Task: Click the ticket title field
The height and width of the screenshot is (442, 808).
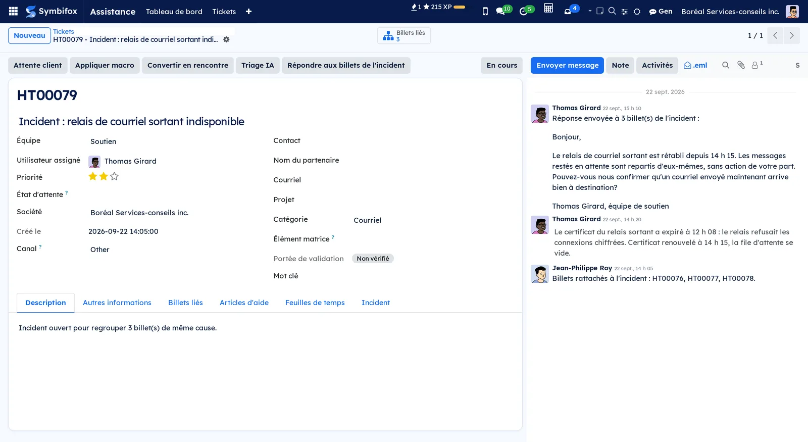Action: pyautogui.click(x=265, y=122)
